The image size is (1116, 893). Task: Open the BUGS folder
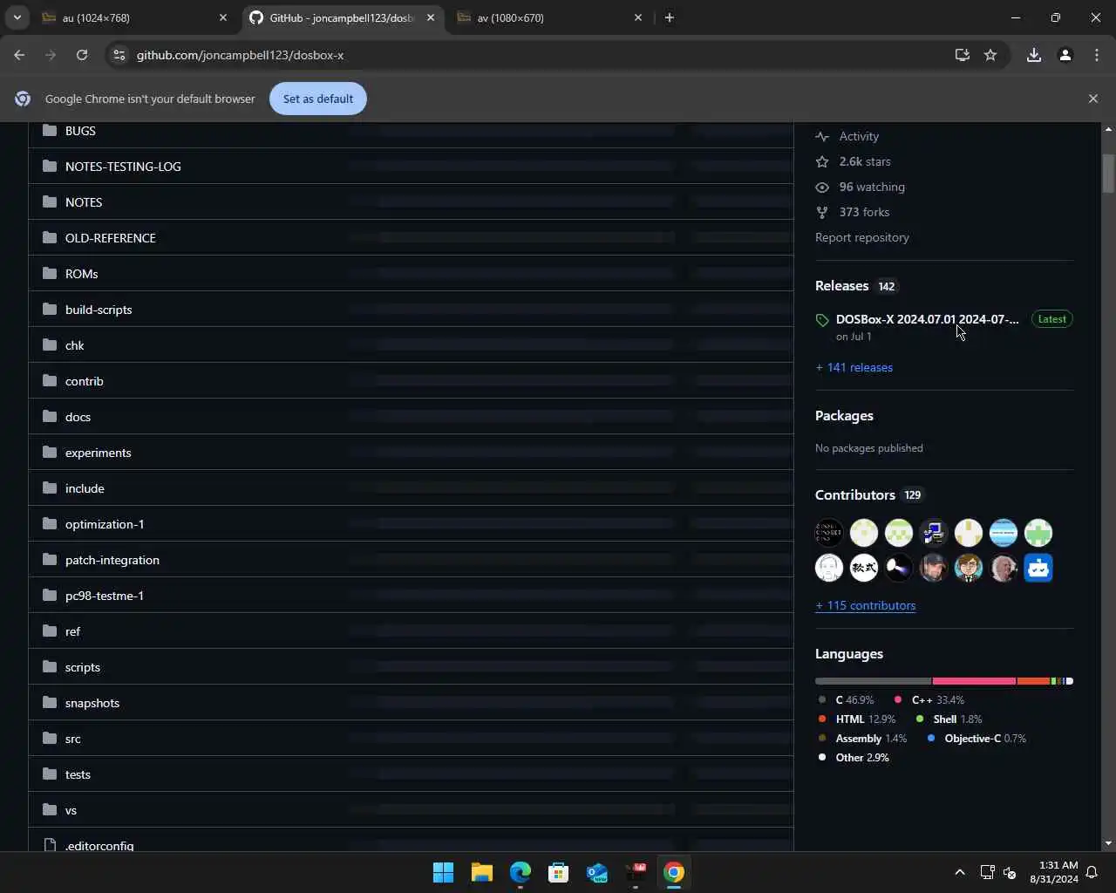click(80, 131)
